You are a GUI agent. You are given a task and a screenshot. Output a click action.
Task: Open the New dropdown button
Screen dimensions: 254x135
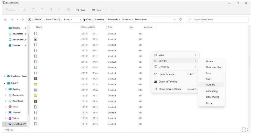(x=11, y=10)
